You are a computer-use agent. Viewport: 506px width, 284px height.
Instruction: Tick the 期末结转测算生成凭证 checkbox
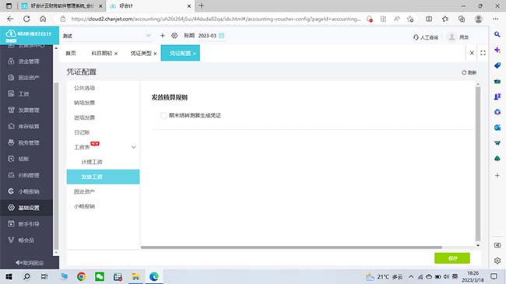(163, 115)
